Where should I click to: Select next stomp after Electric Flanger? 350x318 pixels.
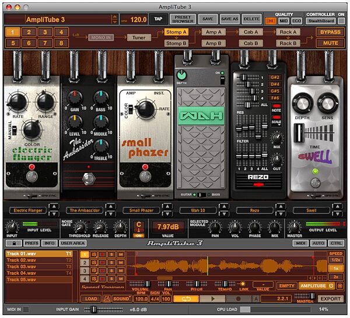click(54, 213)
